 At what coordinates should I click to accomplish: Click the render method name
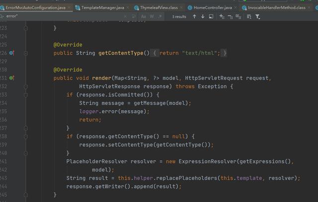(101, 78)
